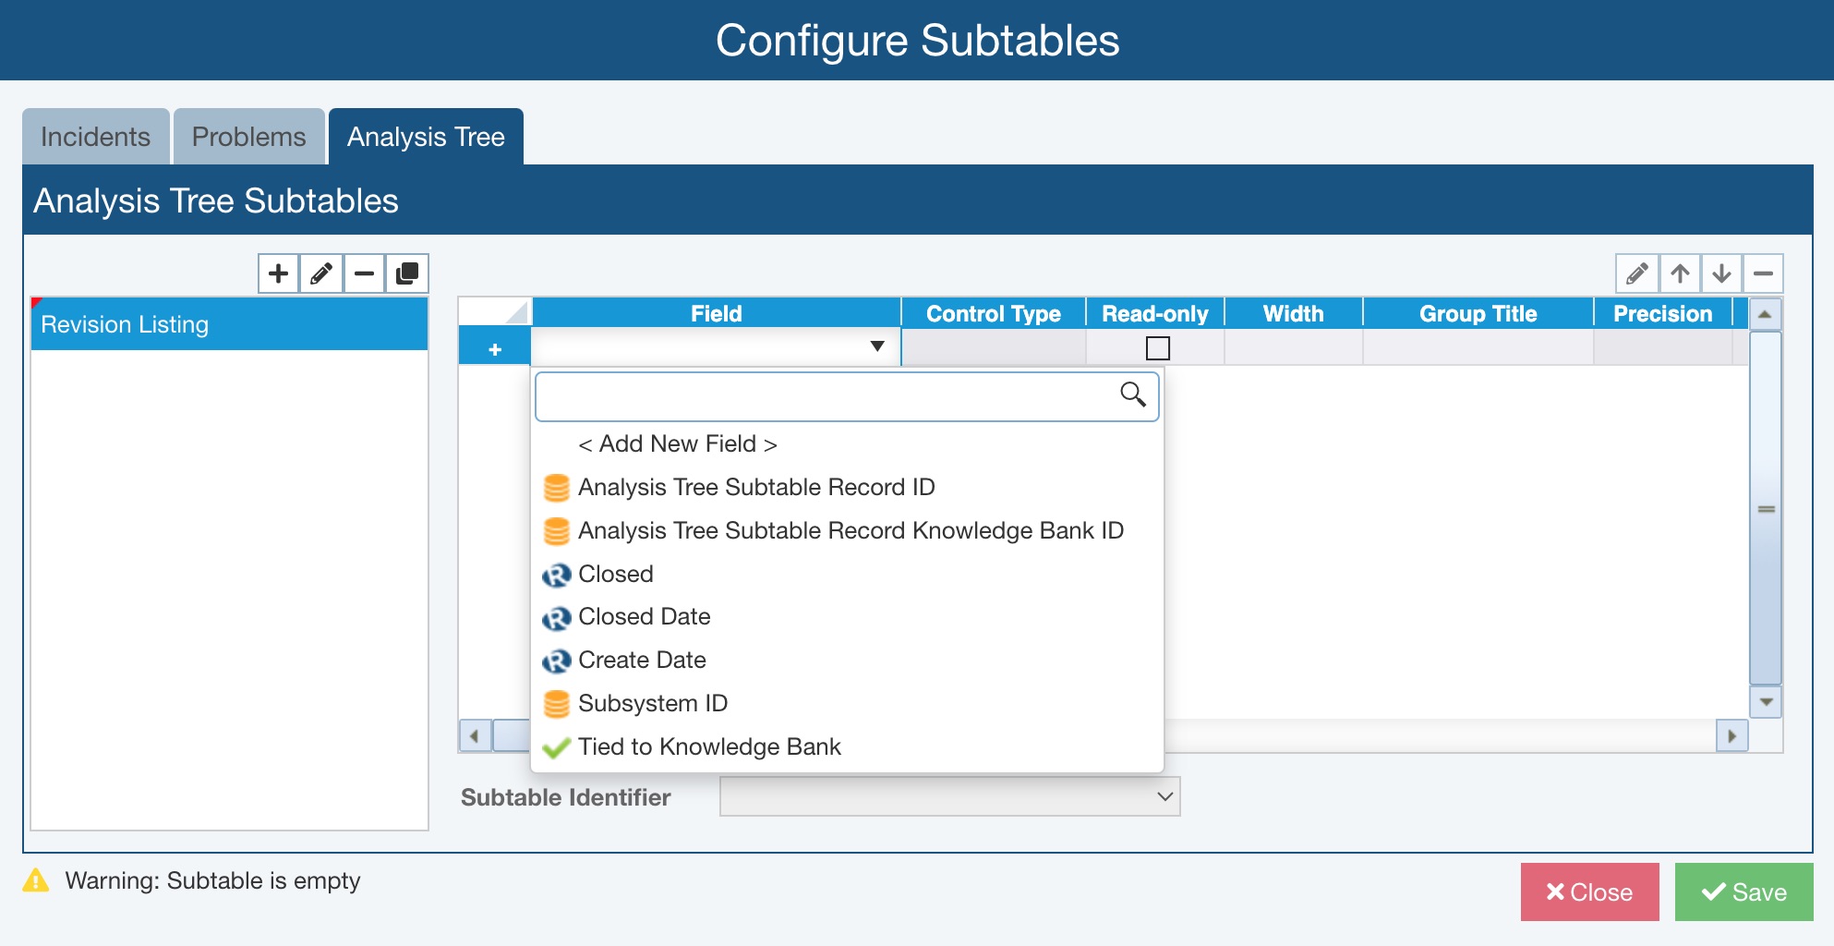Select Tied to Knowledge Bank field
Screen dimensions: 1834x946
click(708, 746)
